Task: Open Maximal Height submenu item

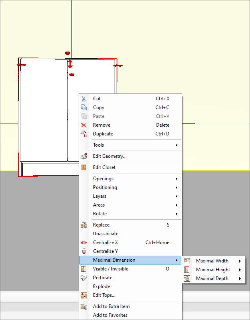Action: coord(214,270)
